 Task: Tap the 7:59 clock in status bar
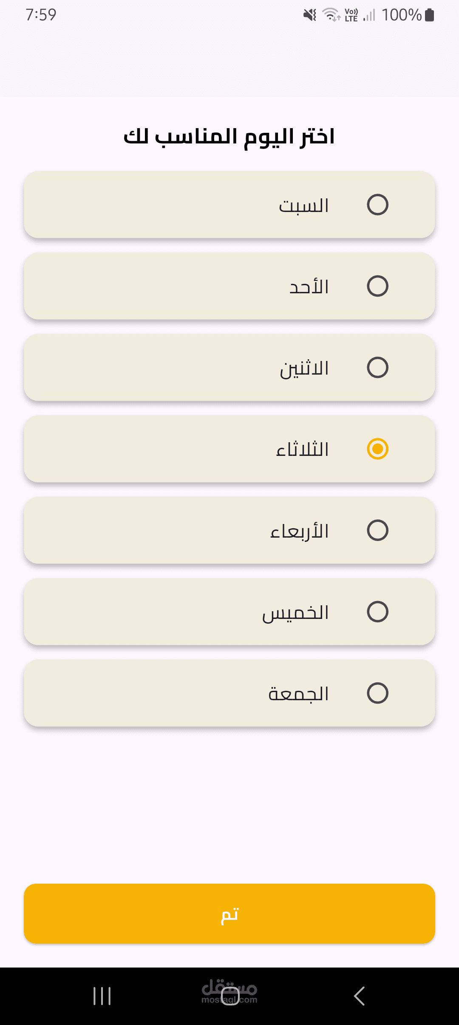[41, 15]
